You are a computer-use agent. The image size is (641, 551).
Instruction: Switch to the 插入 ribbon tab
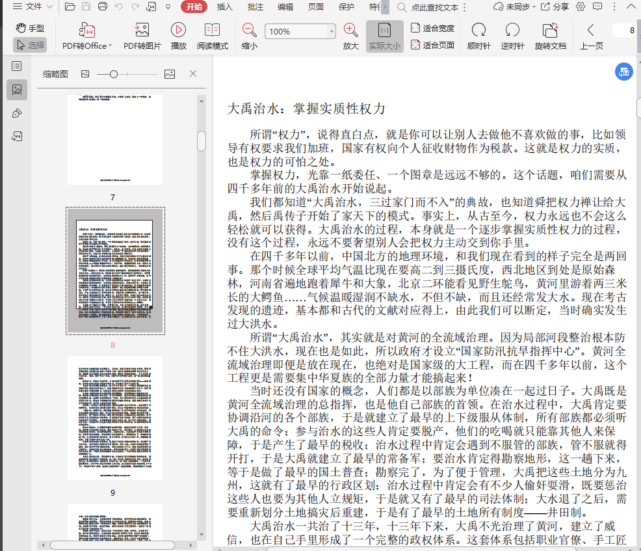point(225,7)
